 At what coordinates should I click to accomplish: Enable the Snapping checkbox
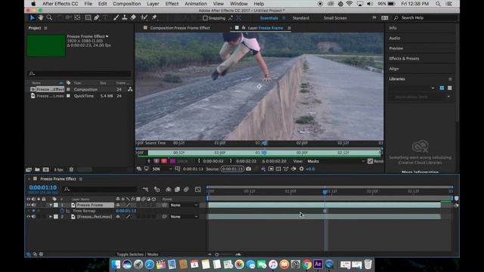[205, 18]
